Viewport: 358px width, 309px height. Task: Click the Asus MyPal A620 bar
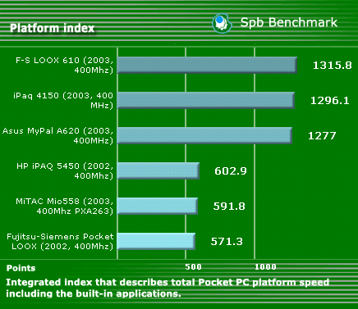[x=204, y=136]
